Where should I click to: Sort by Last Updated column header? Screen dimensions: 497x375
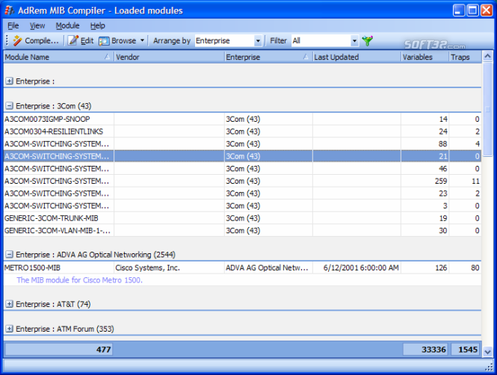[x=356, y=57]
